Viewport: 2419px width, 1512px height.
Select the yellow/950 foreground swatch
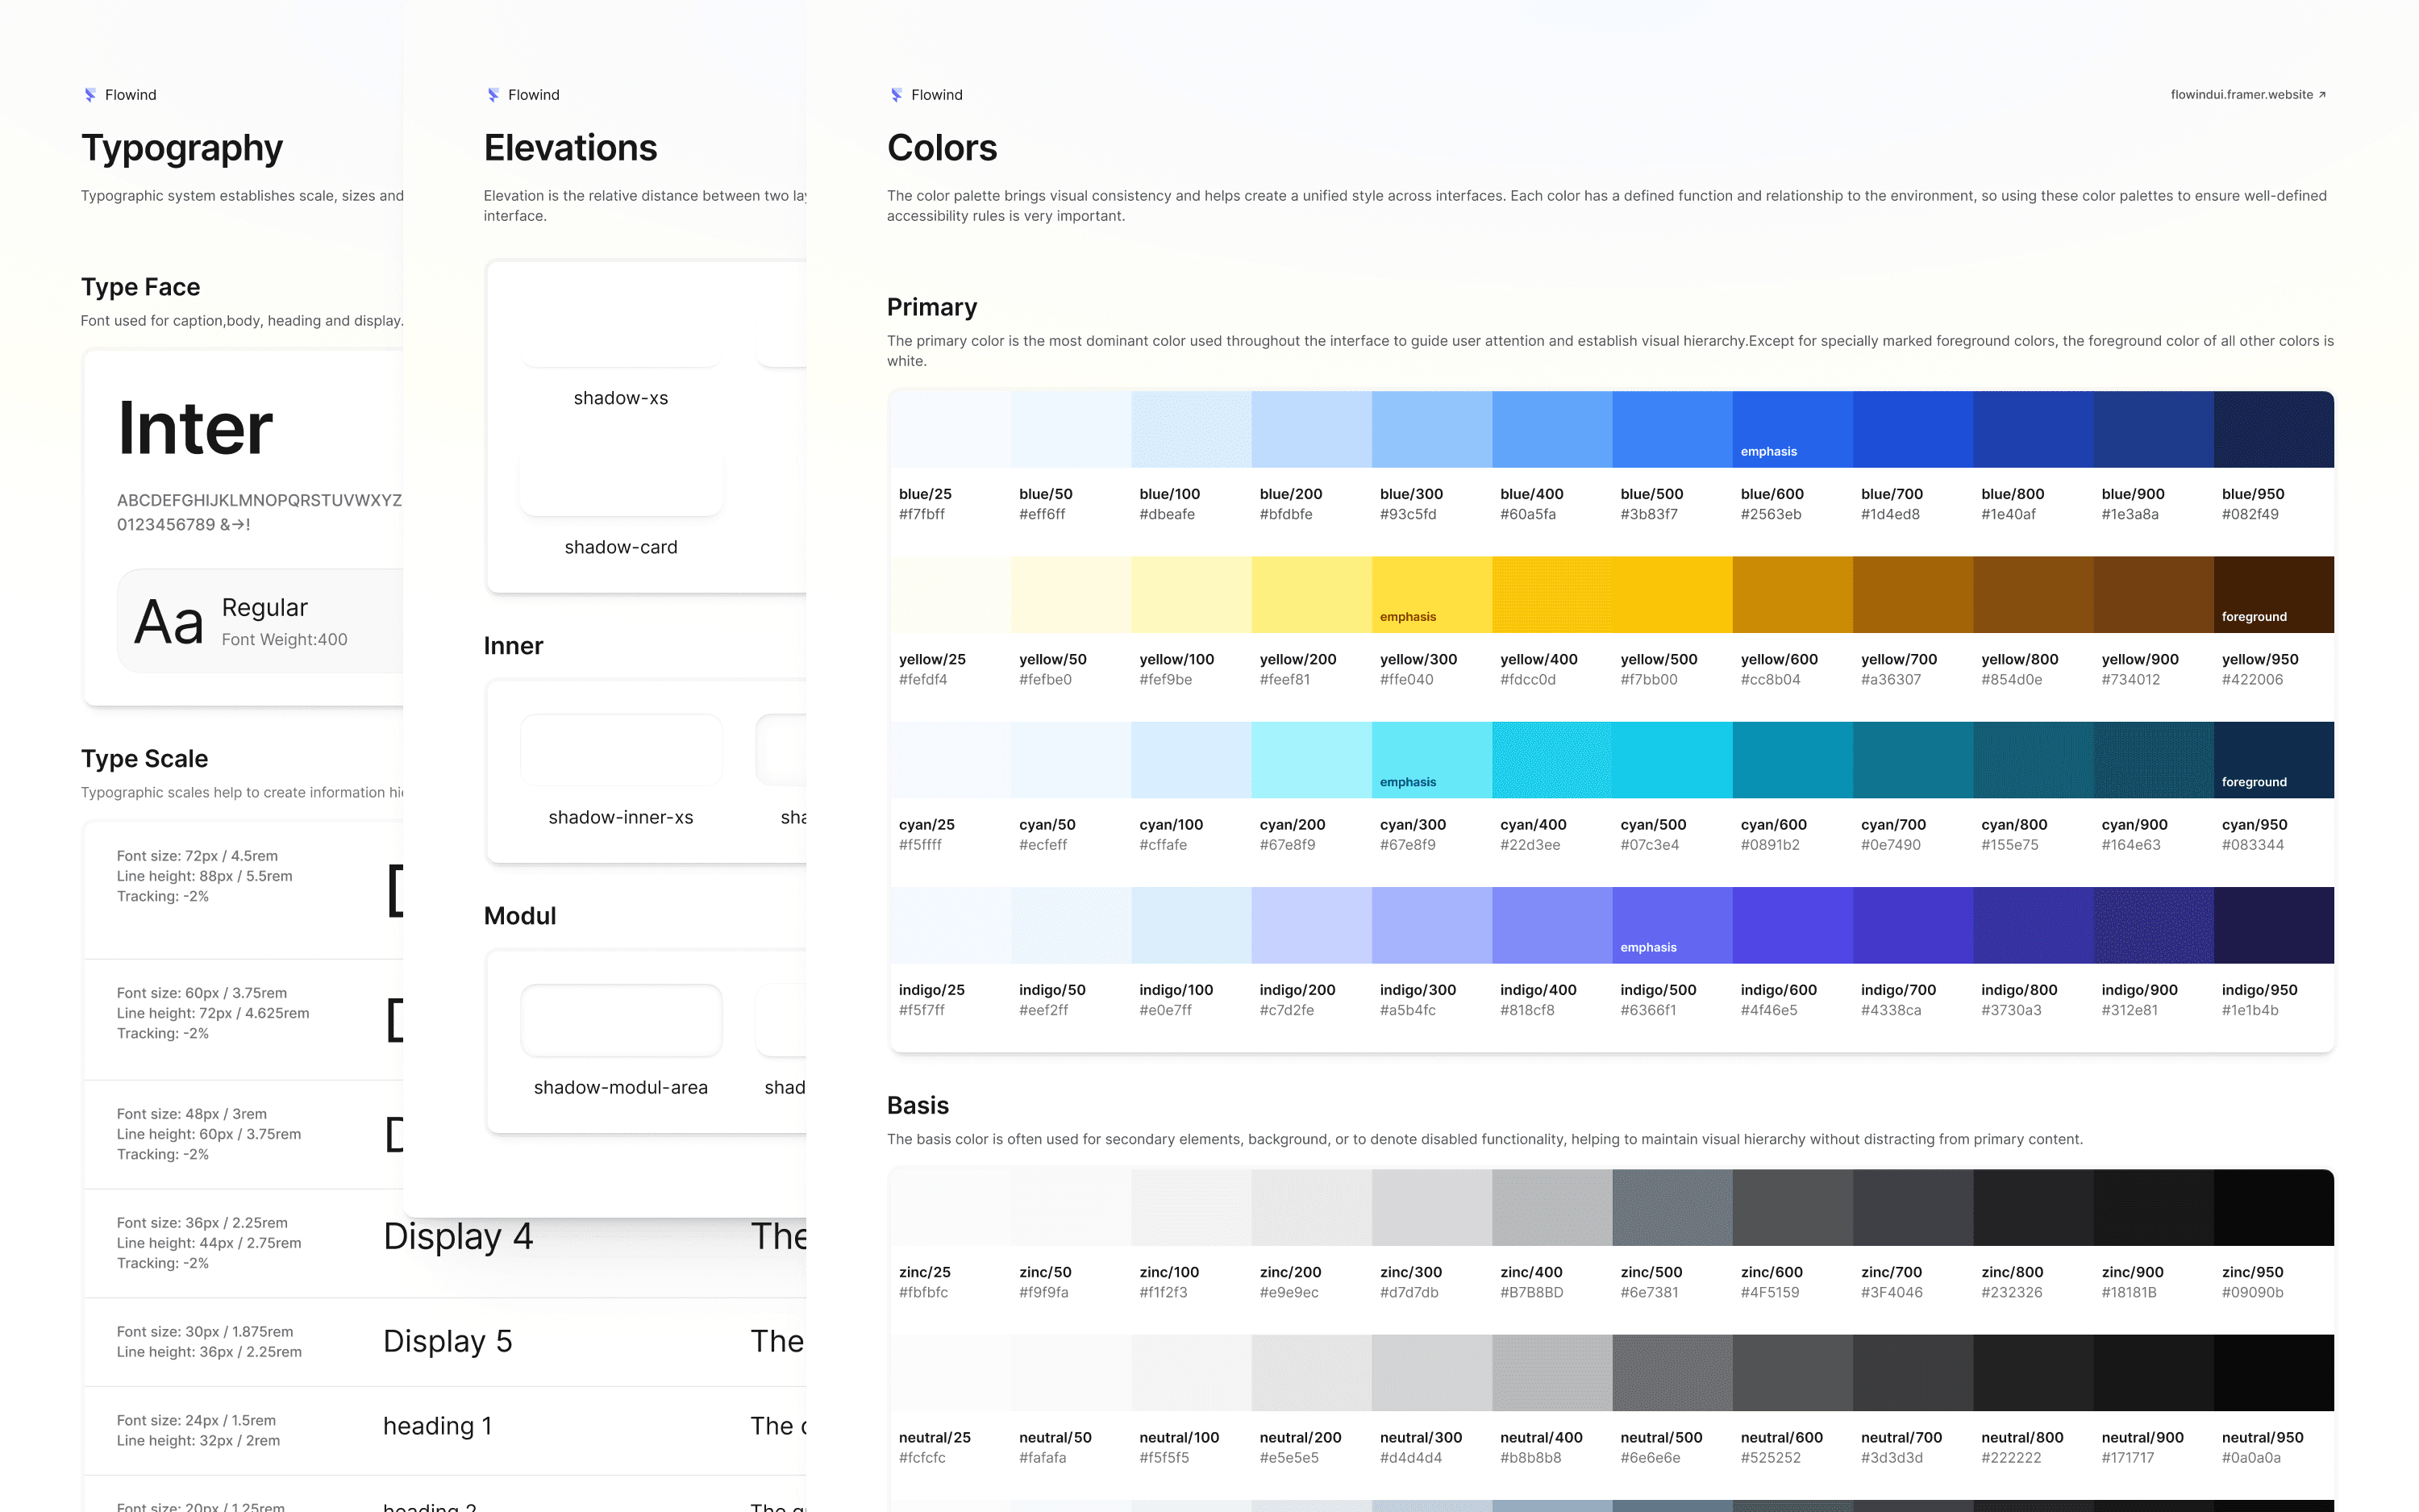2273,594
